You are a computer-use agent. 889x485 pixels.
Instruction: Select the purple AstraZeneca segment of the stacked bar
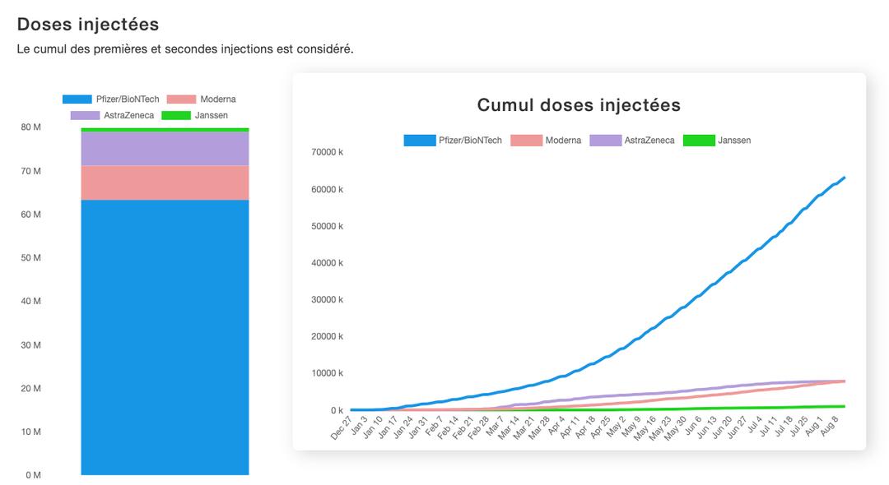(165, 149)
